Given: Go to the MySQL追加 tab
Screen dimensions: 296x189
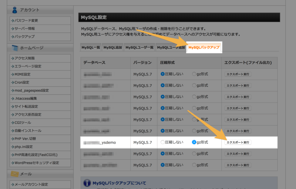Looking at the screenshot, I should point(112,48).
